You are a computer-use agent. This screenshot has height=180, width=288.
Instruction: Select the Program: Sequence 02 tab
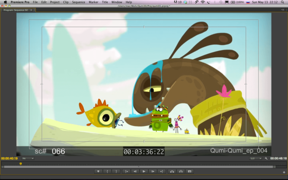pyautogui.click(x=16, y=10)
